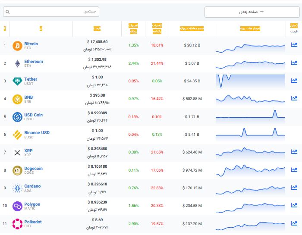
Task: Open the Bitcoin name link
Action: 31,44
